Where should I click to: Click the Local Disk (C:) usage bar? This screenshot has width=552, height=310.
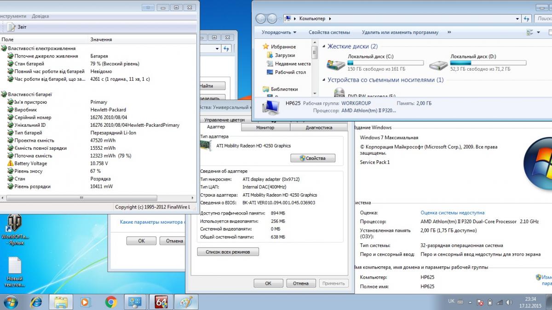pos(385,63)
